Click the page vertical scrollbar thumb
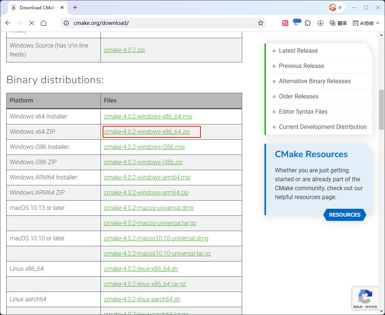Screen dimensions: 385x315 pyautogui.click(x=381, y=110)
